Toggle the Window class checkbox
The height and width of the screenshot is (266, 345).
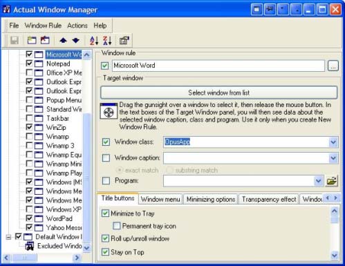106,142
